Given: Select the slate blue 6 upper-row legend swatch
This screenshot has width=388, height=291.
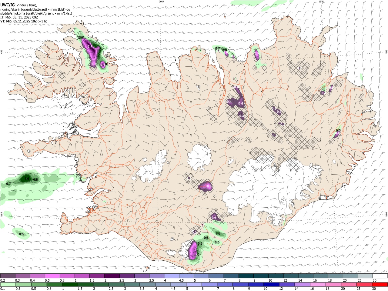Looking at the screenshot, I should tap(216, 276).
